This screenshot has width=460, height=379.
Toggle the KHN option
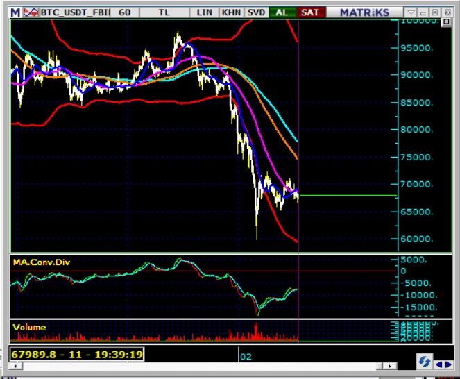[230, 12]
